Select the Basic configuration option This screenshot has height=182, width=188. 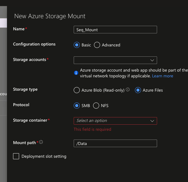click(x=77, y=45)
